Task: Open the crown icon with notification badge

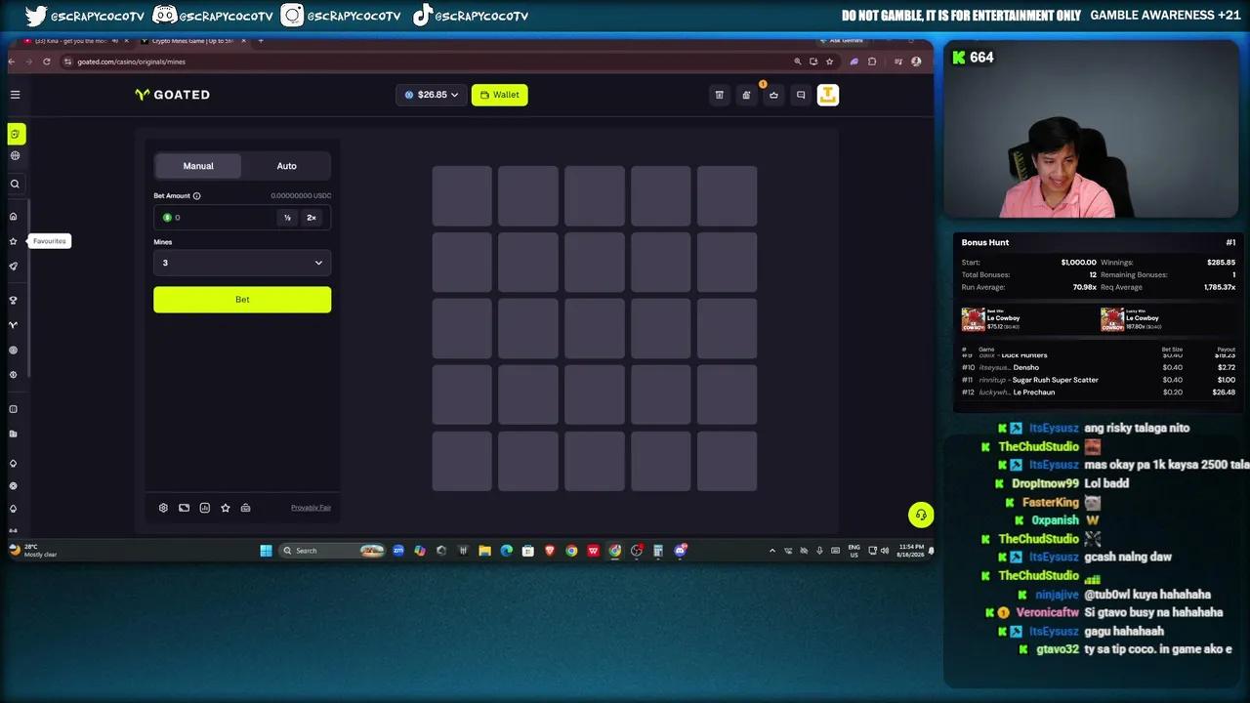Action: coord(773,95)
